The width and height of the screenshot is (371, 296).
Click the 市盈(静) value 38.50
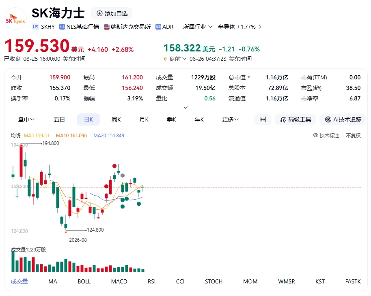point(353,88)
